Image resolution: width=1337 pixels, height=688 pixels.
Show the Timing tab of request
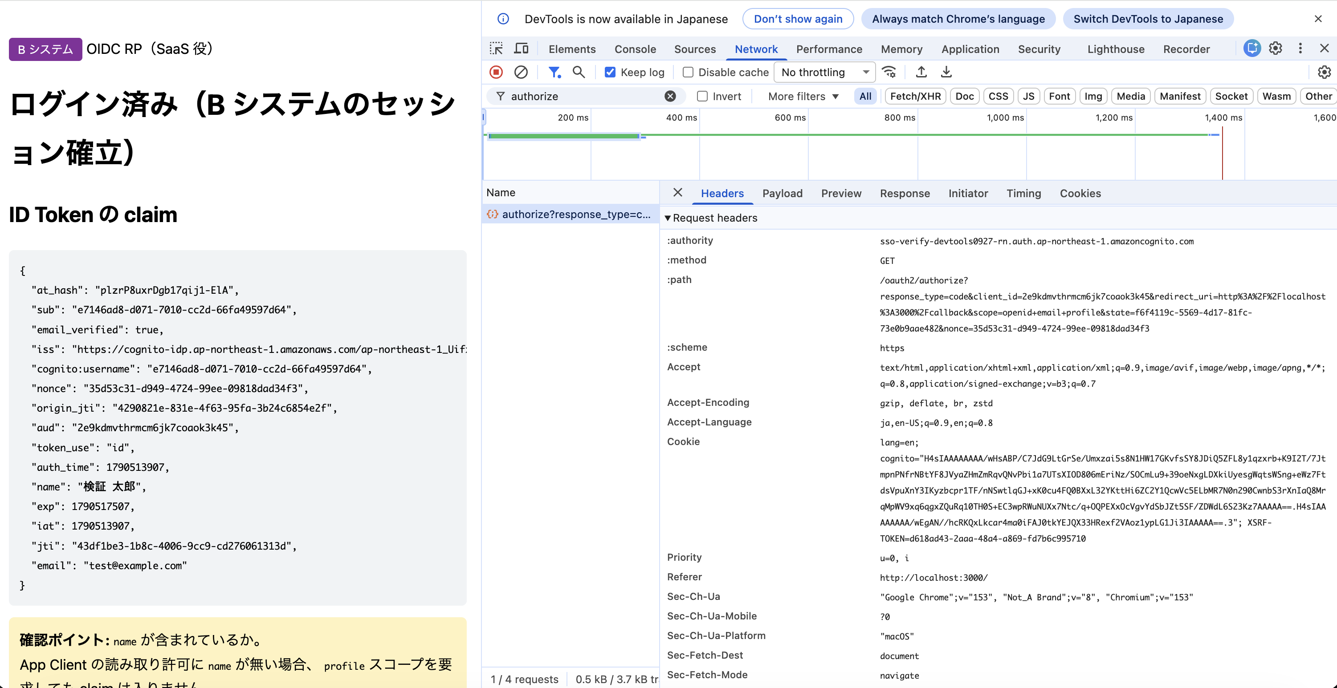[1023, 193]
